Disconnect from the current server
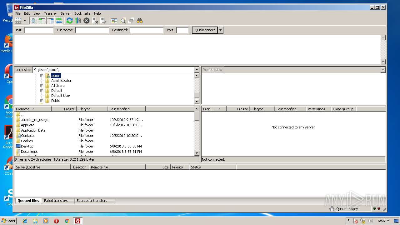Viewport: 400px width, 225px height. click(x=95, y=21)
